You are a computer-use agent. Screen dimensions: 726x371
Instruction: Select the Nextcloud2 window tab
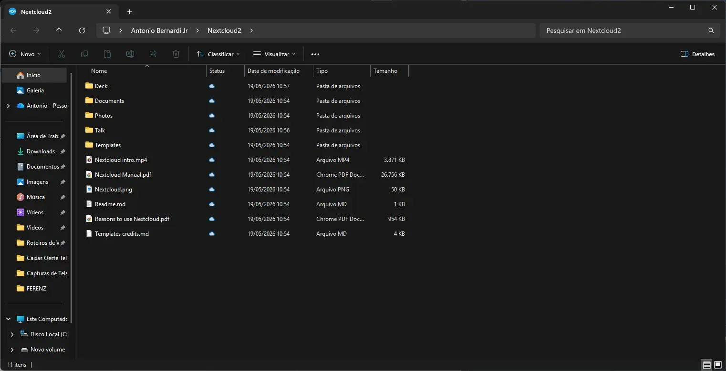pyautogui.click(x=61, y=11)
